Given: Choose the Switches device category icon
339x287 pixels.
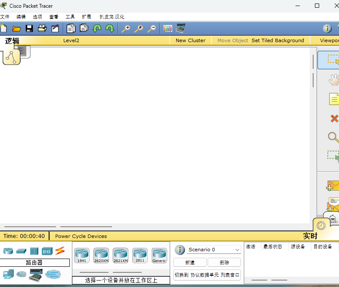Looking at the screenshot, I should [x=21, y=251].
